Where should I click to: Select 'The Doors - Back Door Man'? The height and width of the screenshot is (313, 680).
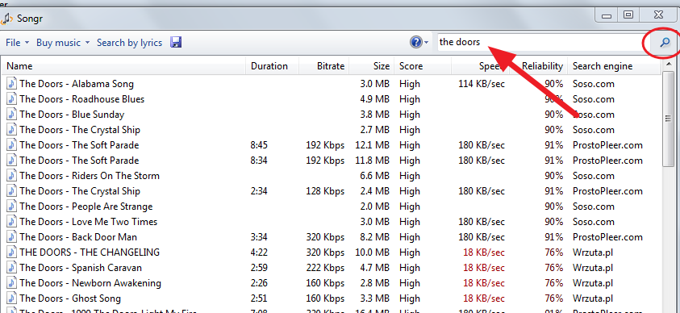pos(332,237)
